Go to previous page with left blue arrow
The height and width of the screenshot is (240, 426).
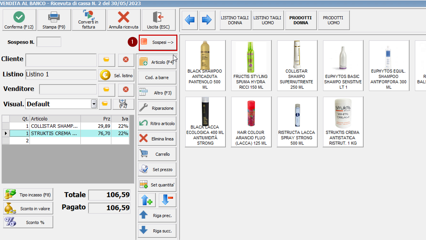(x=190, y=20)
